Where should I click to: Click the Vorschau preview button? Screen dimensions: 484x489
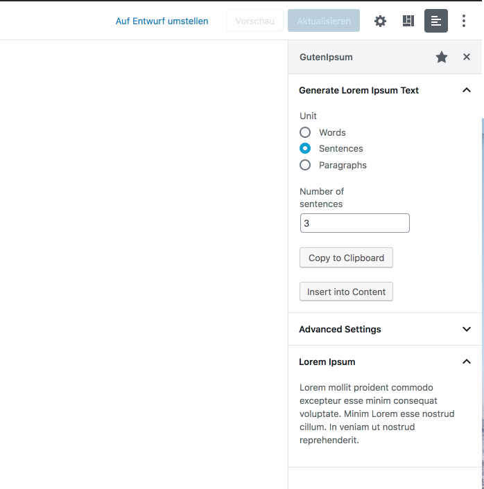tap(254, 21)
